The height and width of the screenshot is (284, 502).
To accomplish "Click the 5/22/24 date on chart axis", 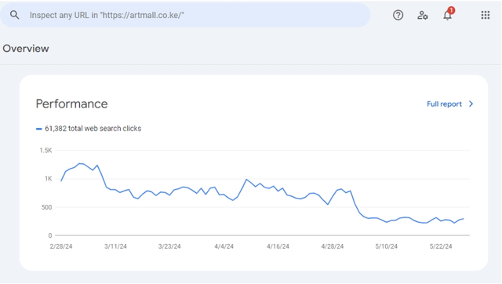I will [441, 246].
